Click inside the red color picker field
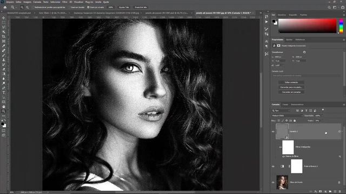346x194 pixels. click(308, 26)
